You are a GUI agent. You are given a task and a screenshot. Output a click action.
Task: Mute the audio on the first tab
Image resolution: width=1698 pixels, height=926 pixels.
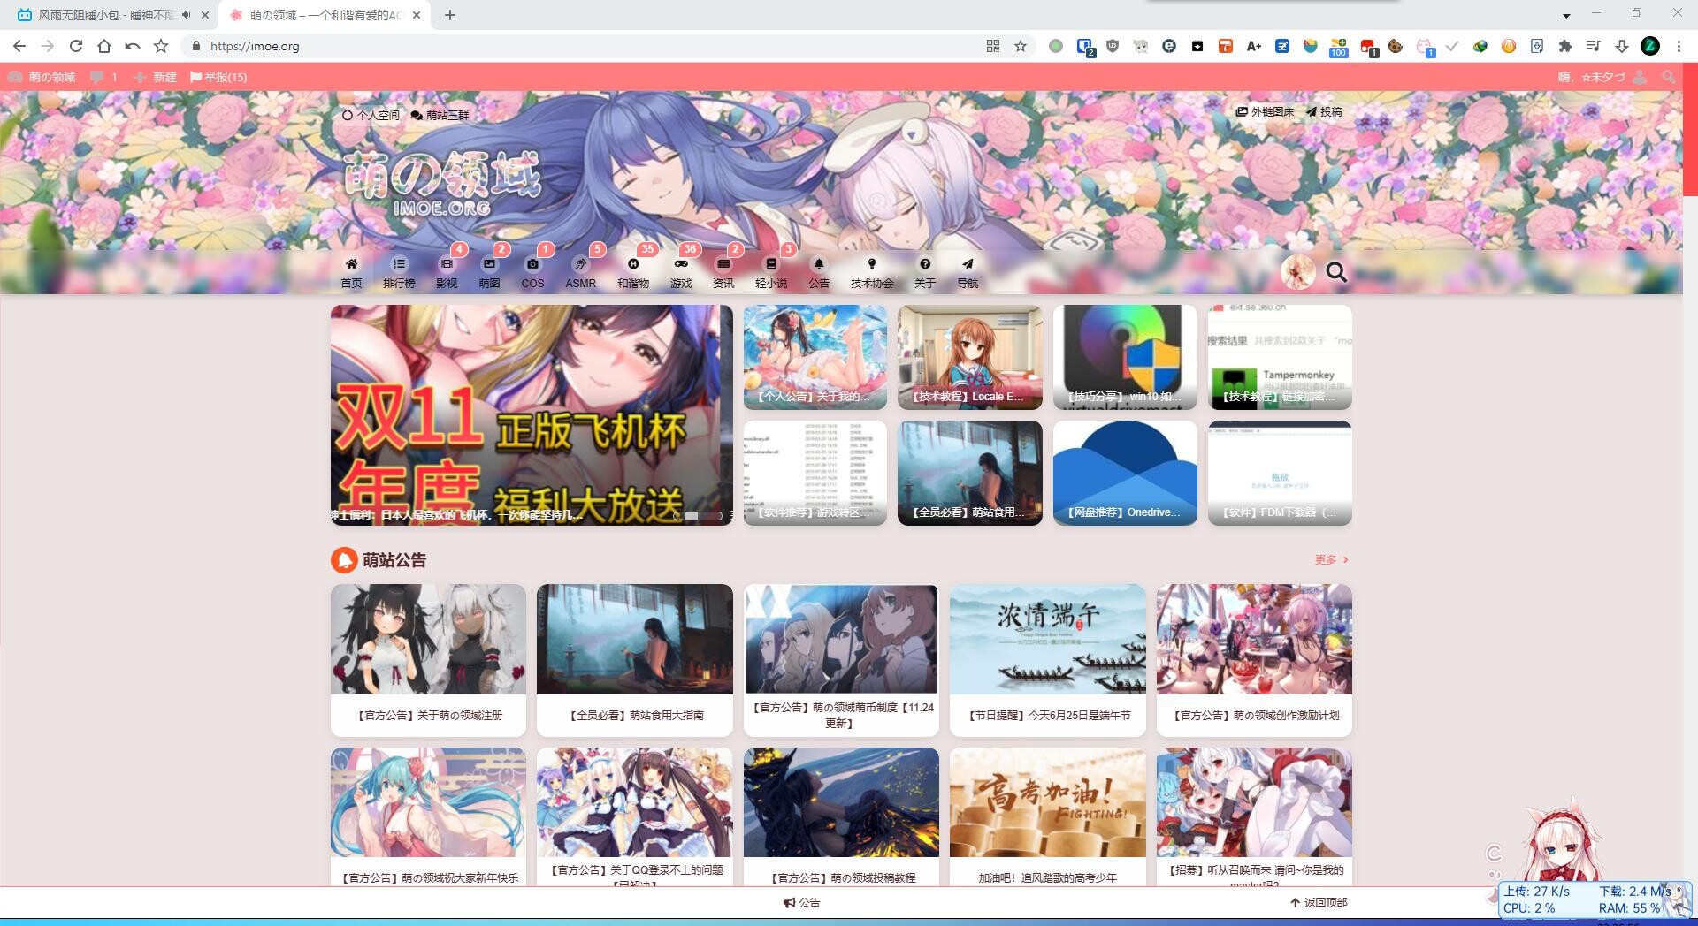click(x=186, y=15)
